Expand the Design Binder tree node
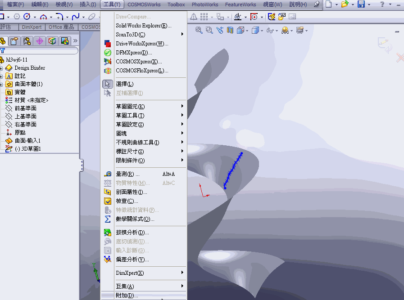404x300 pixels. [x=1, y=68]
